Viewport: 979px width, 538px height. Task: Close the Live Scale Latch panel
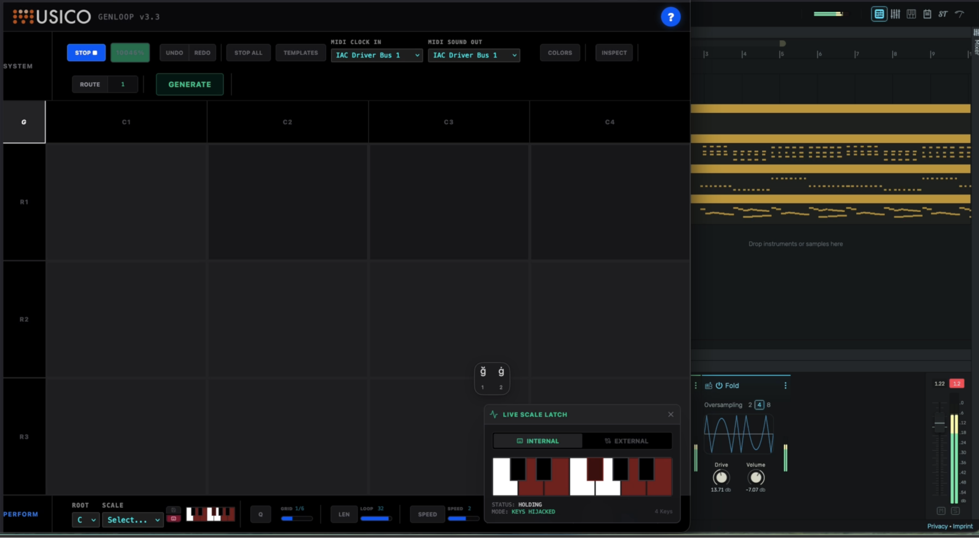click(x=670, y=414)
